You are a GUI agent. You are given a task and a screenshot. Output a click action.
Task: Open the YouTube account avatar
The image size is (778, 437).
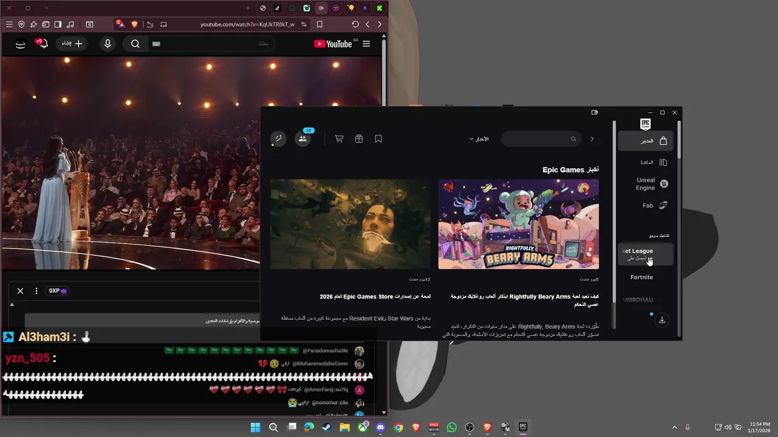[x=20, y=44]
